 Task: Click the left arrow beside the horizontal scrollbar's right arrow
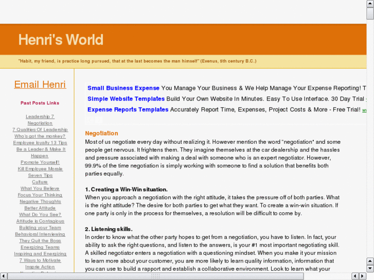pos(355,276)
